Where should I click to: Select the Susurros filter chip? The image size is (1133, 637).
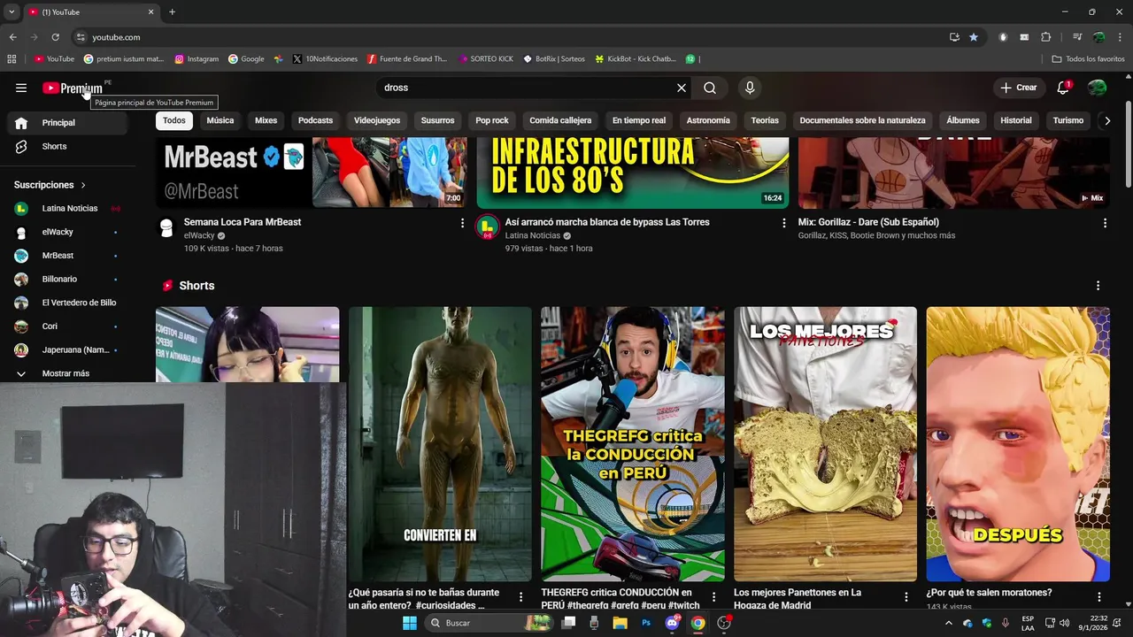click(437, 120)
